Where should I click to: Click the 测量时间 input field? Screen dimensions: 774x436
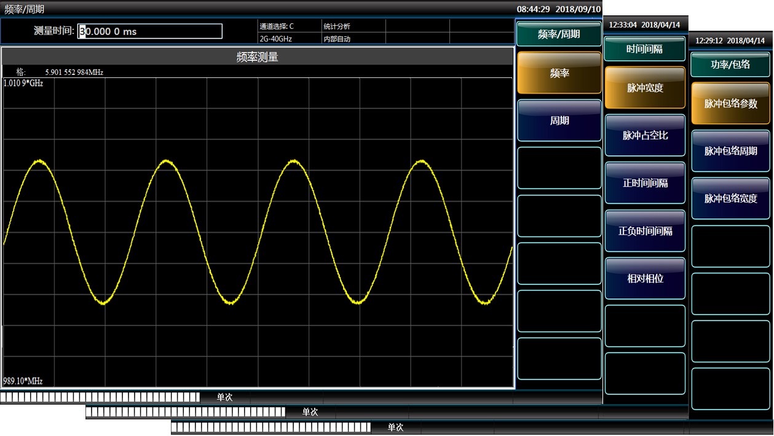[150, 31]
